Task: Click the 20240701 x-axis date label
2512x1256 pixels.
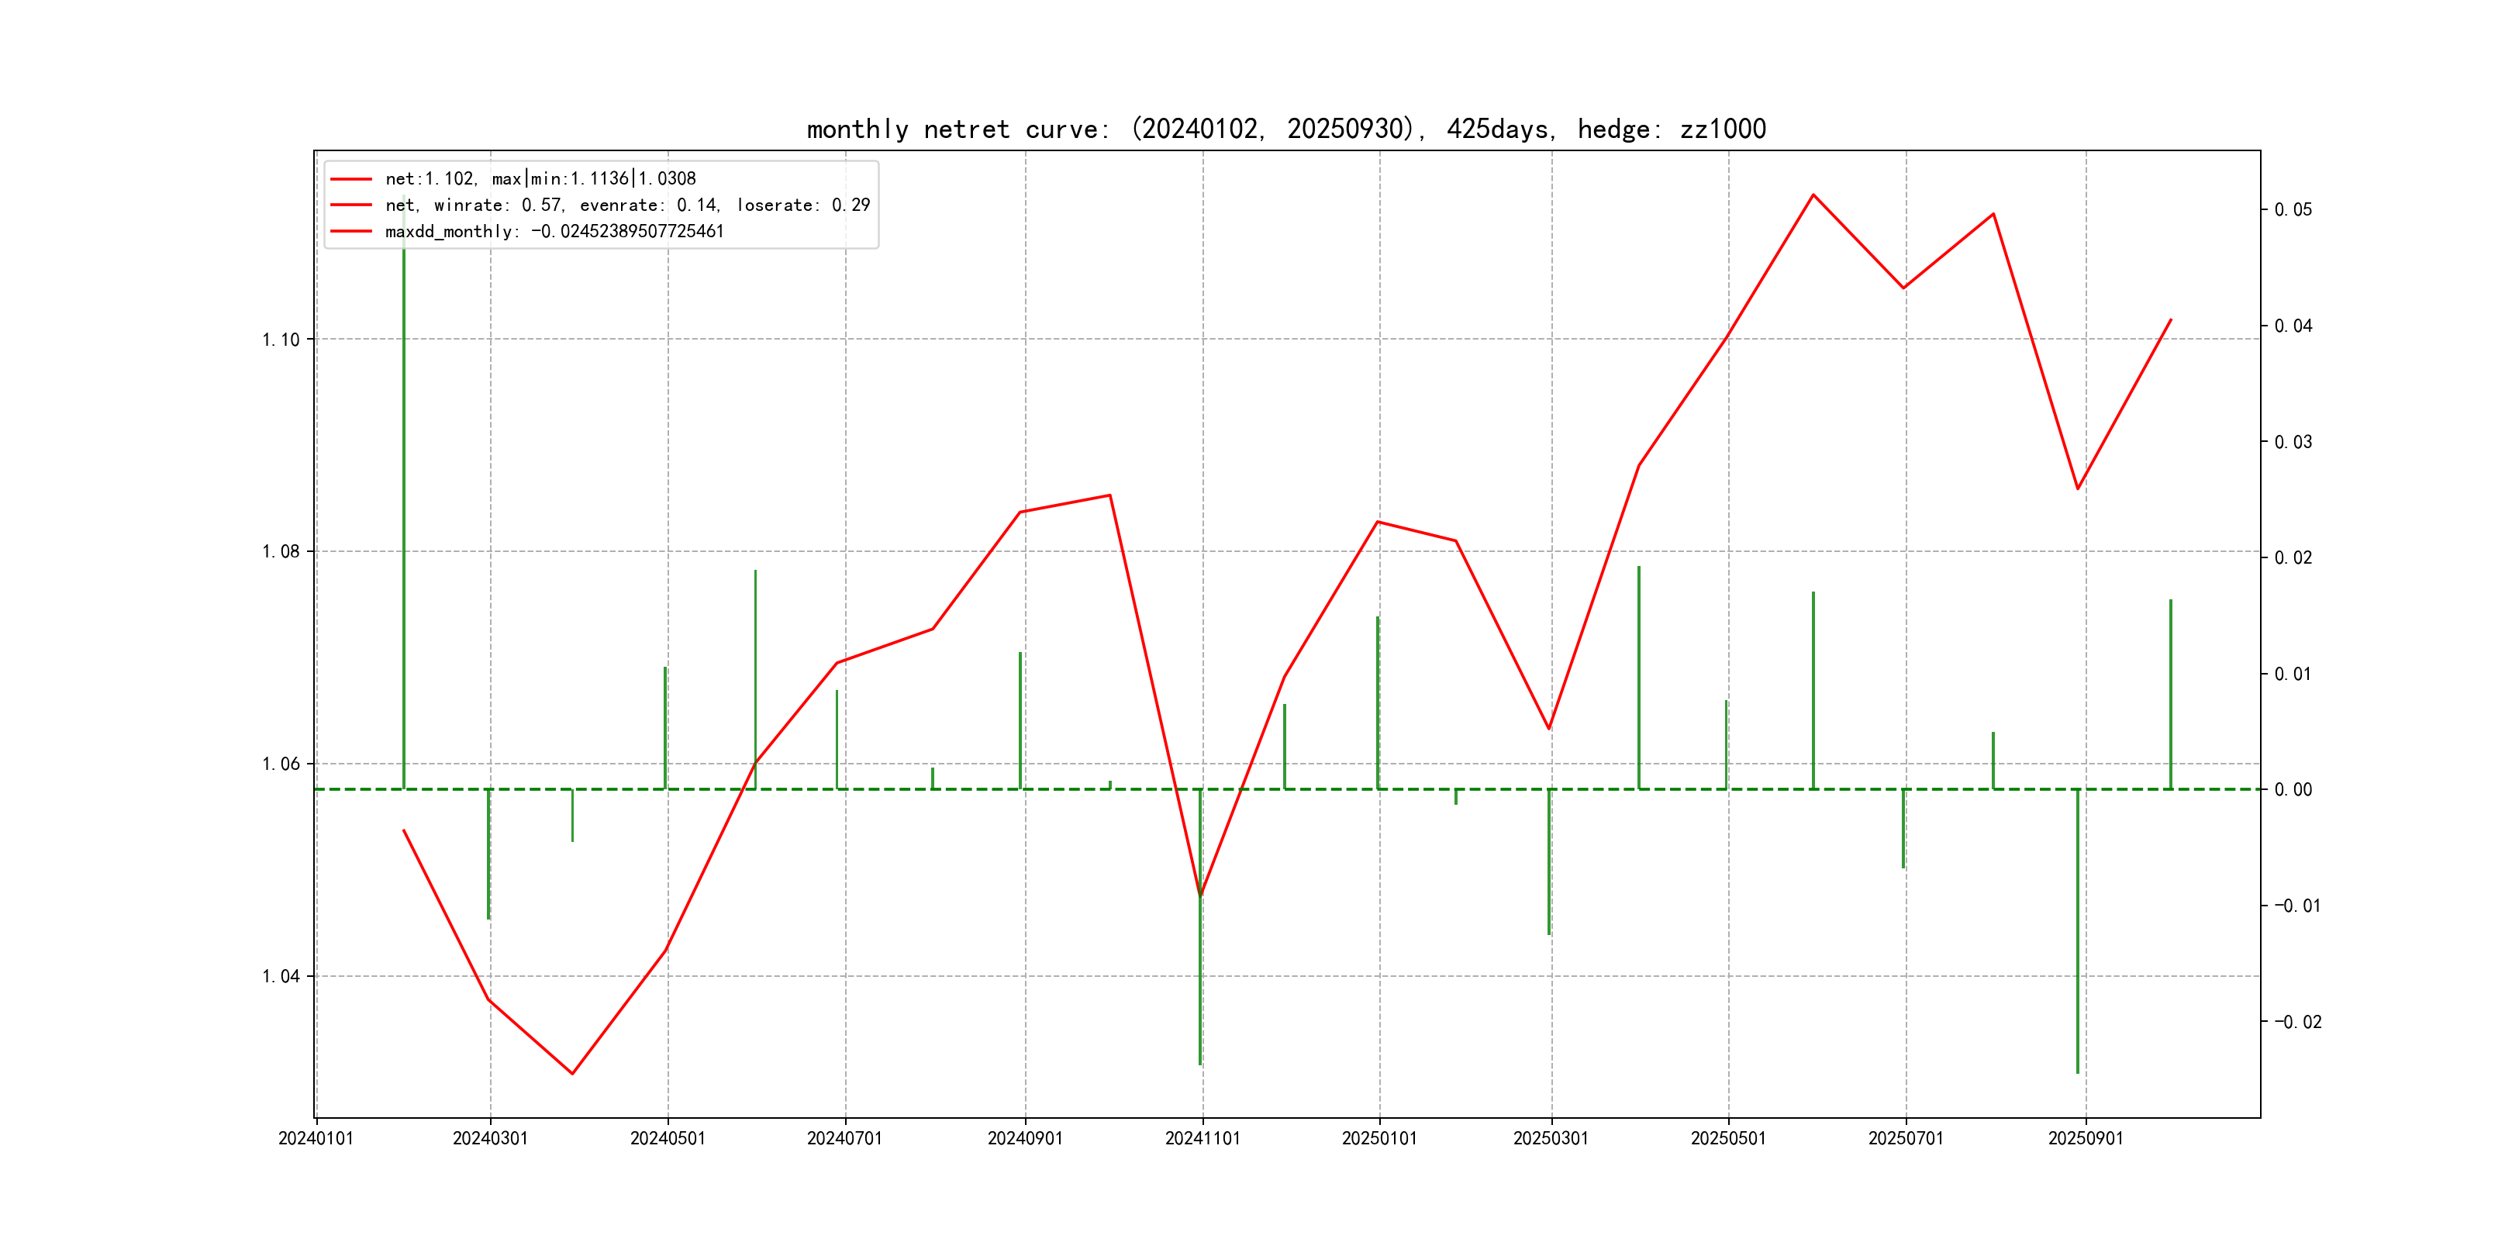Action: click(844, 1138)
